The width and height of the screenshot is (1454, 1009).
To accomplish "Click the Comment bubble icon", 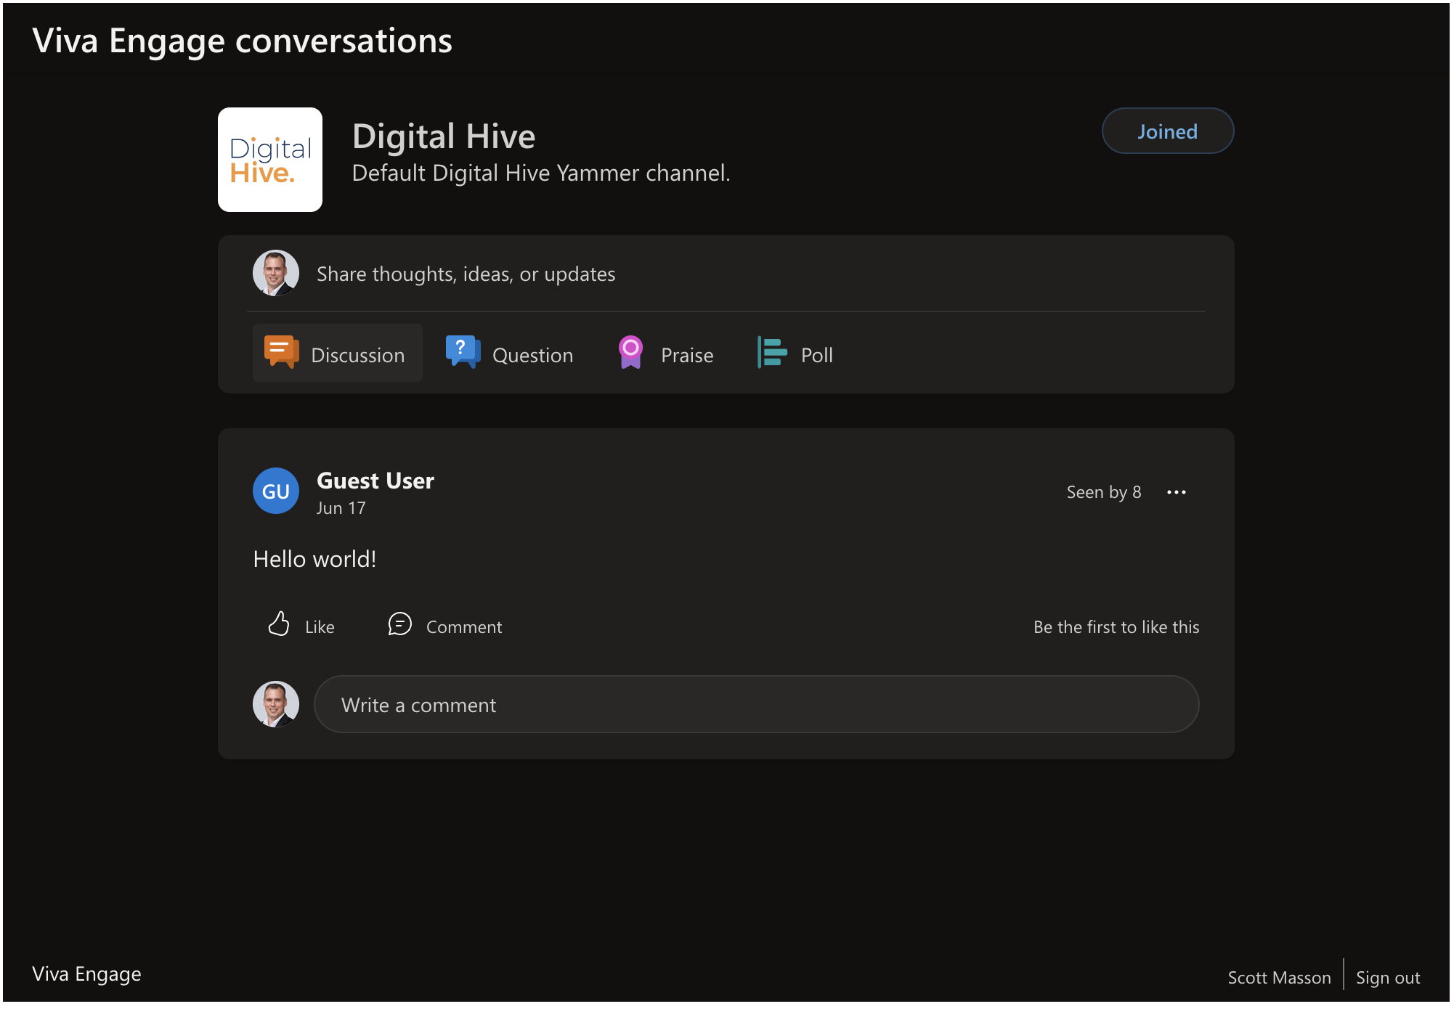I will (x=399, y=624).
